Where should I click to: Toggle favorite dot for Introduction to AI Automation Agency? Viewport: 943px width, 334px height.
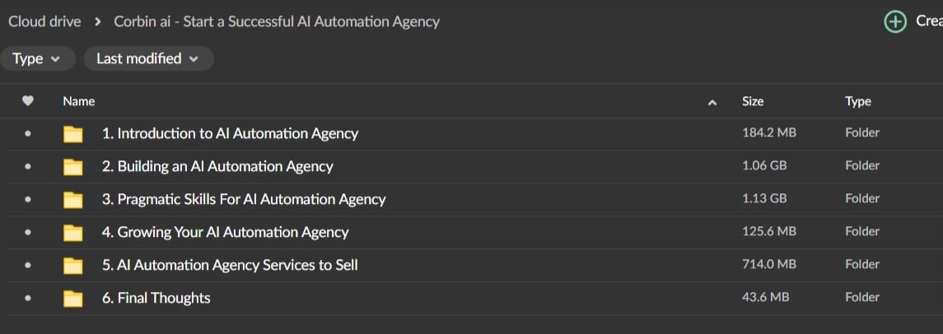coord(28,133)
